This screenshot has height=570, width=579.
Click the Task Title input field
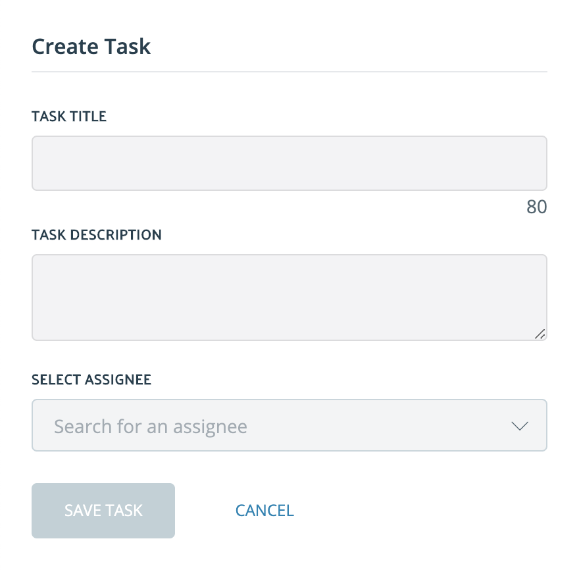(289, 163)
